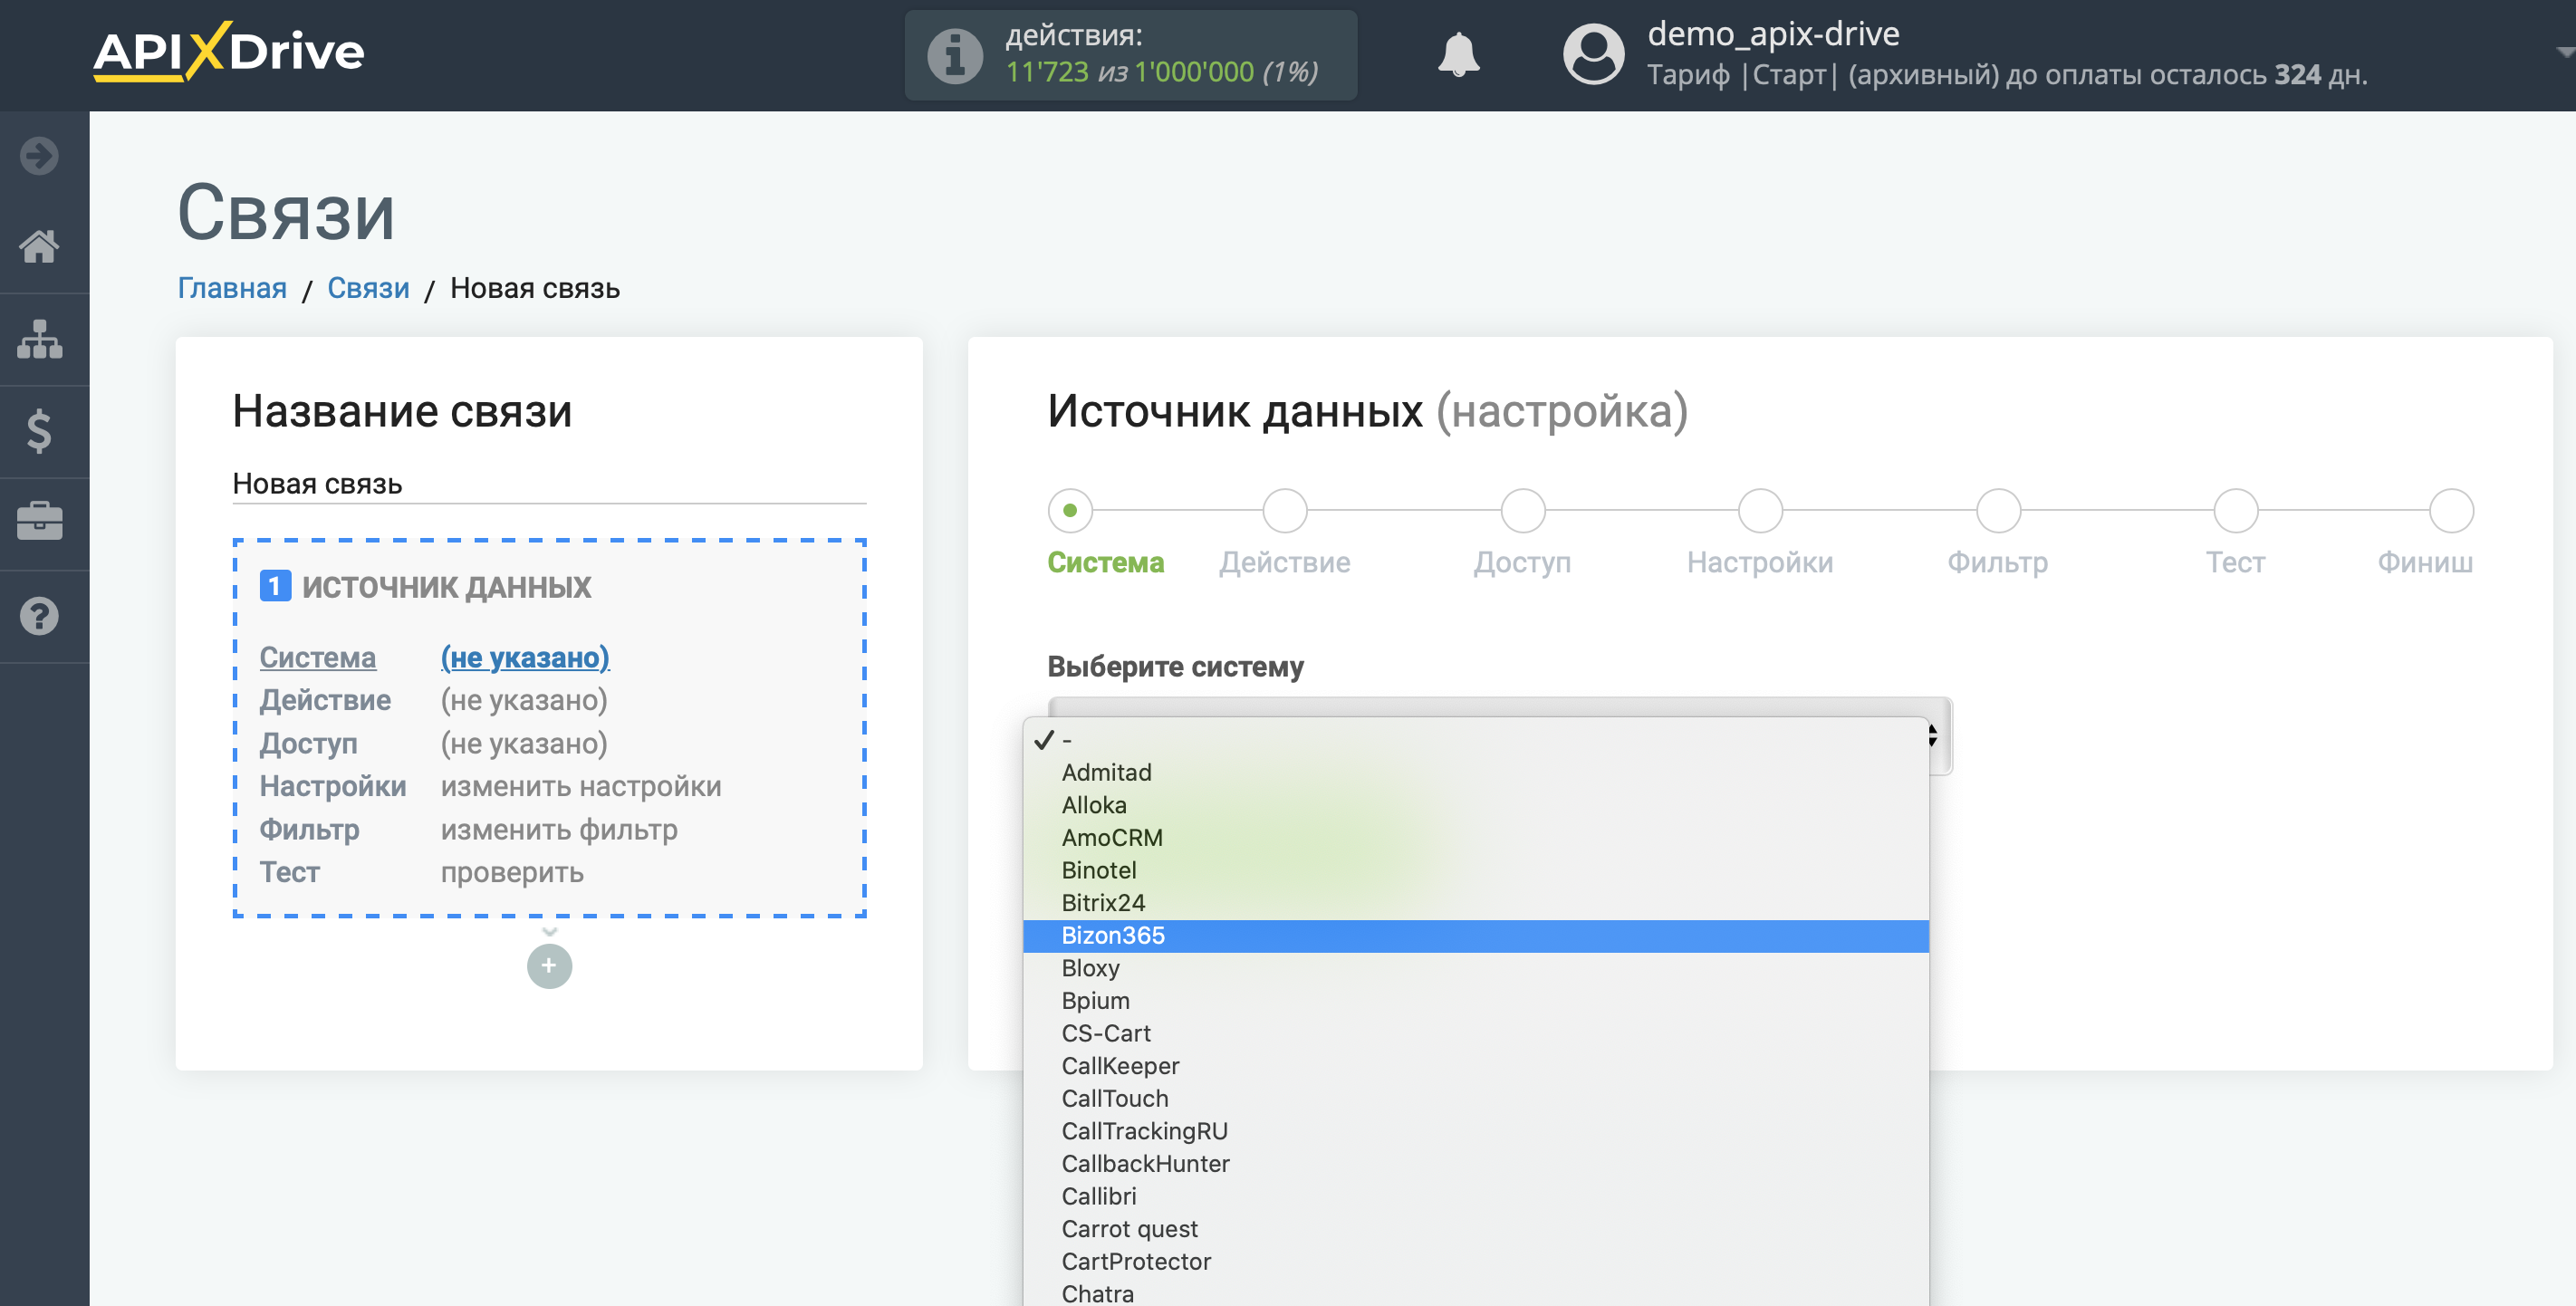Click the Система link in source block
Screen dimensions: 2576x1306
point(318,657)
